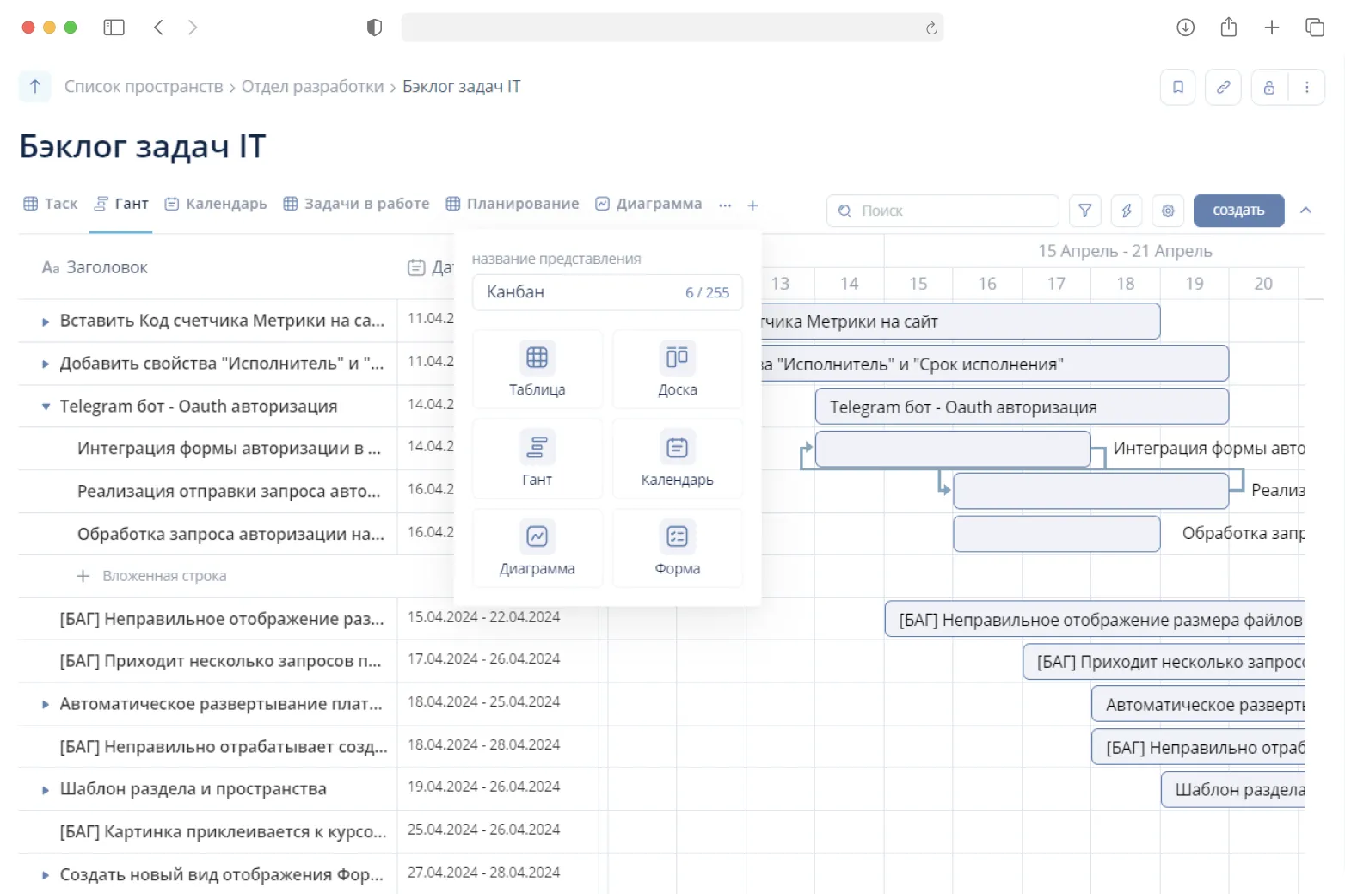Choose the Гант view type option
The height and width of the screenshot is (894, 1345).
537,459
